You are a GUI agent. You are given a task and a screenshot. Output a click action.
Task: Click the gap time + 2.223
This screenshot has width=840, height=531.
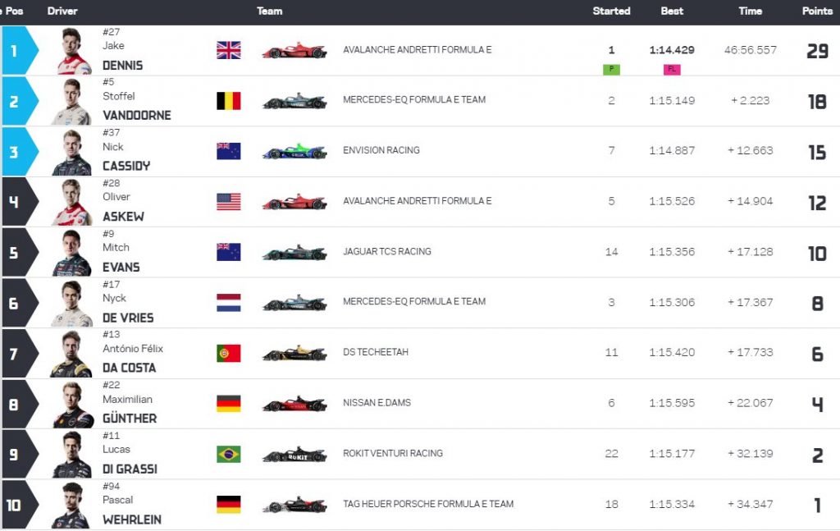750,101
